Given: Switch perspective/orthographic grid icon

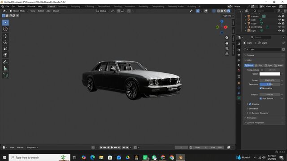Looking at the screenshot, I should coord(227,54).
